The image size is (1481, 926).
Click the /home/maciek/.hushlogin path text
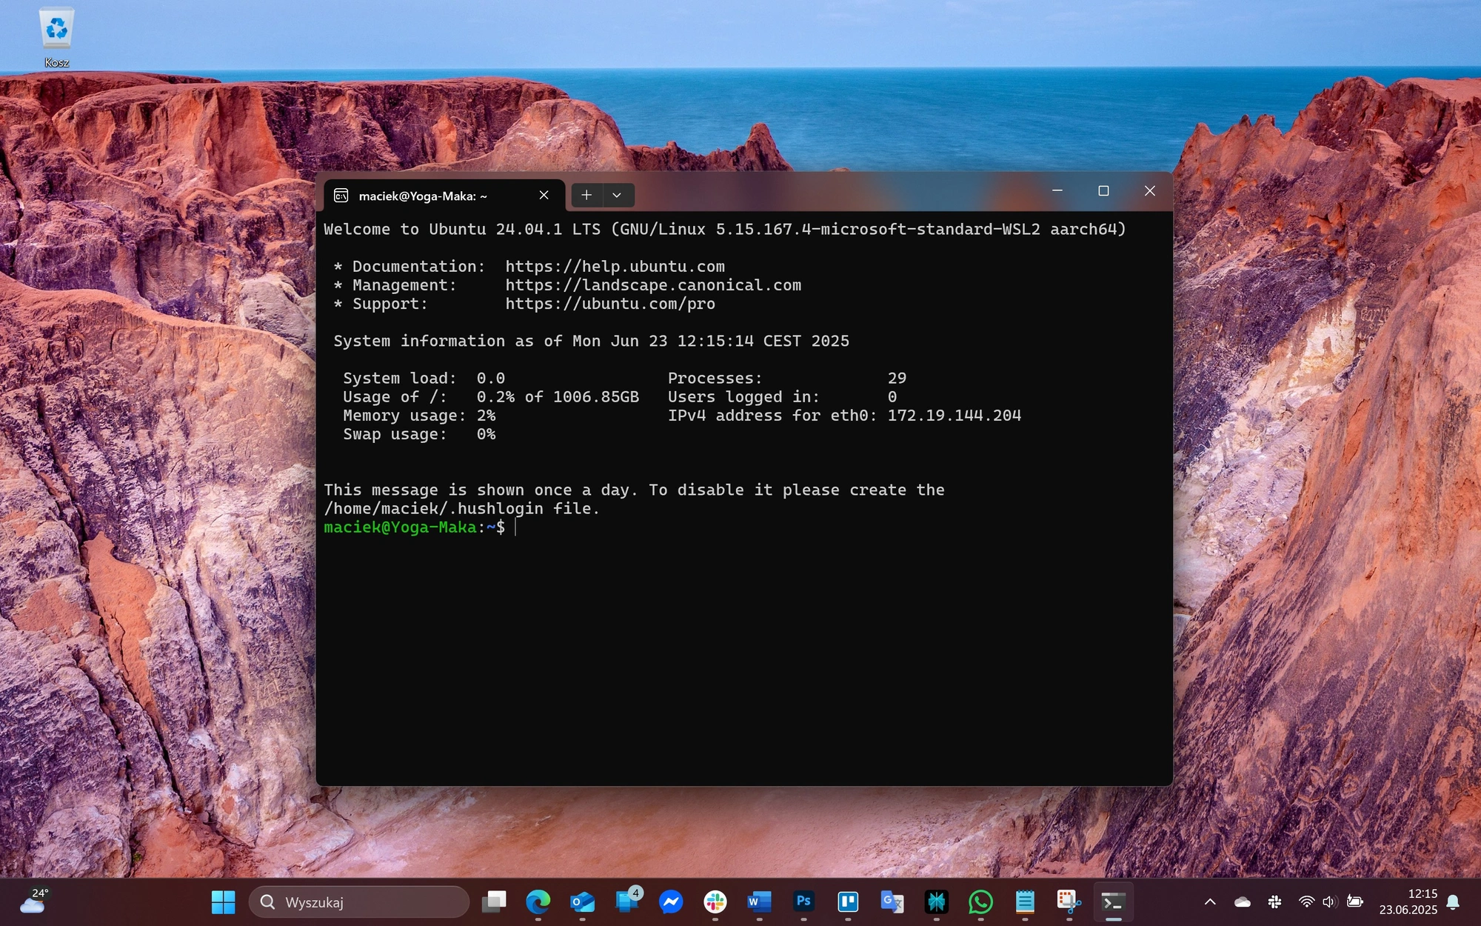434,509
